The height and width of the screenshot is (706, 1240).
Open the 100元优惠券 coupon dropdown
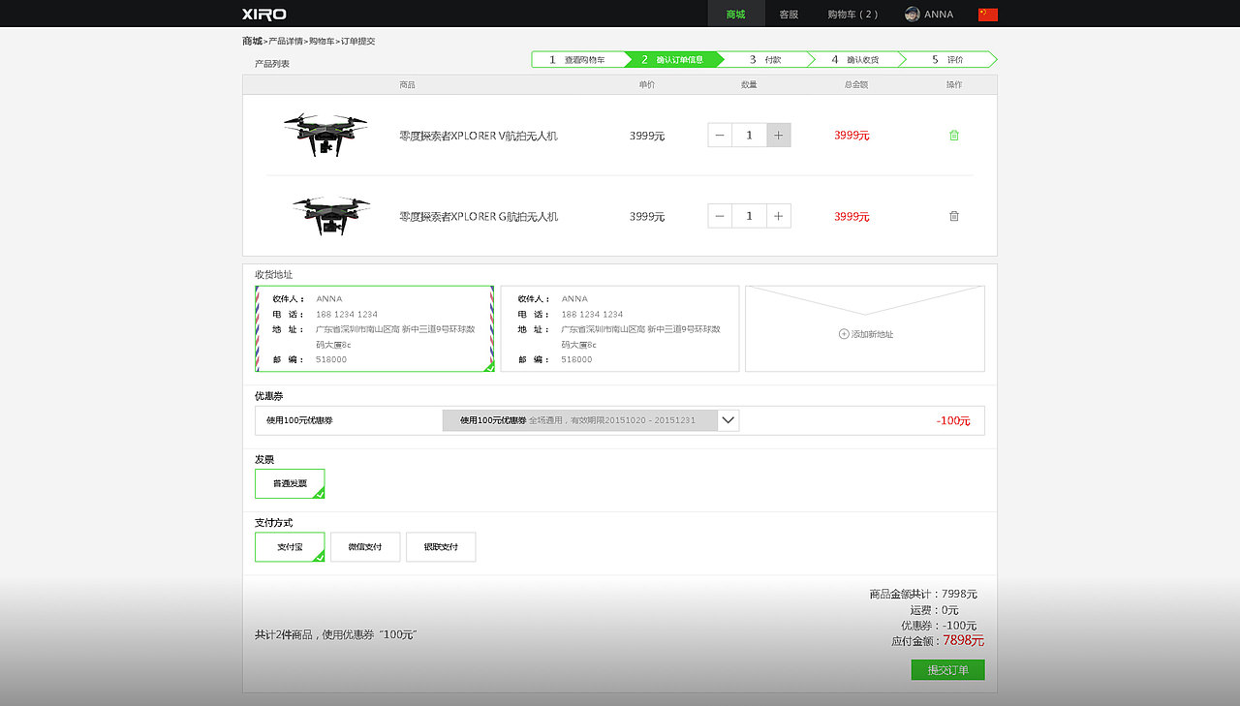point(727,420)
